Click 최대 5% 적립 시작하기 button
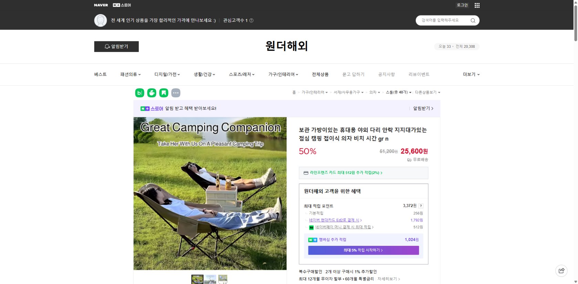The image size is (578, 284). [363, 250]
